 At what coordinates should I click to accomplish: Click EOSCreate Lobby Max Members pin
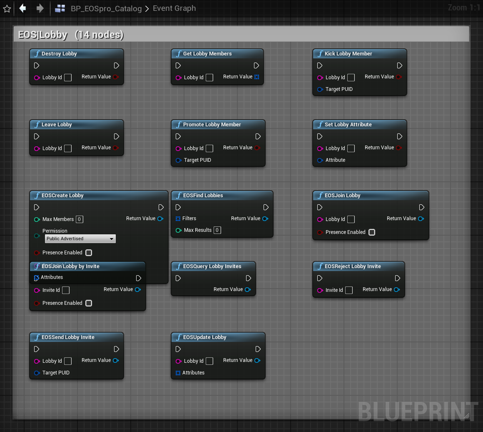(x=37, y=219)
